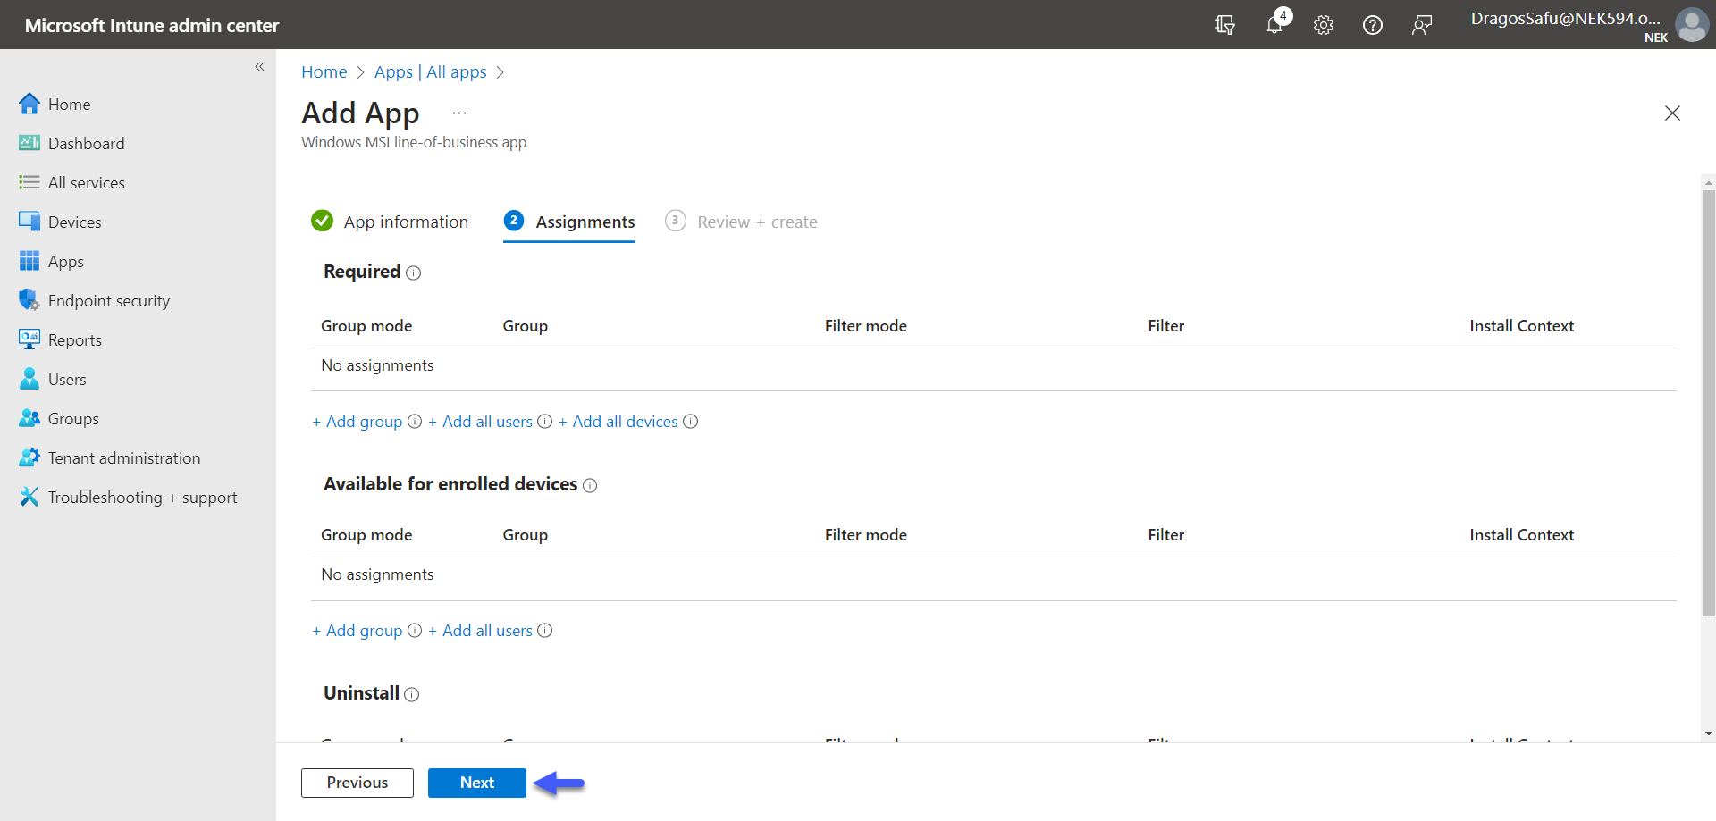The image size is (1716, 821).
Task: Click the Home icon in sidebar
Action: click(x=29, y=104)
